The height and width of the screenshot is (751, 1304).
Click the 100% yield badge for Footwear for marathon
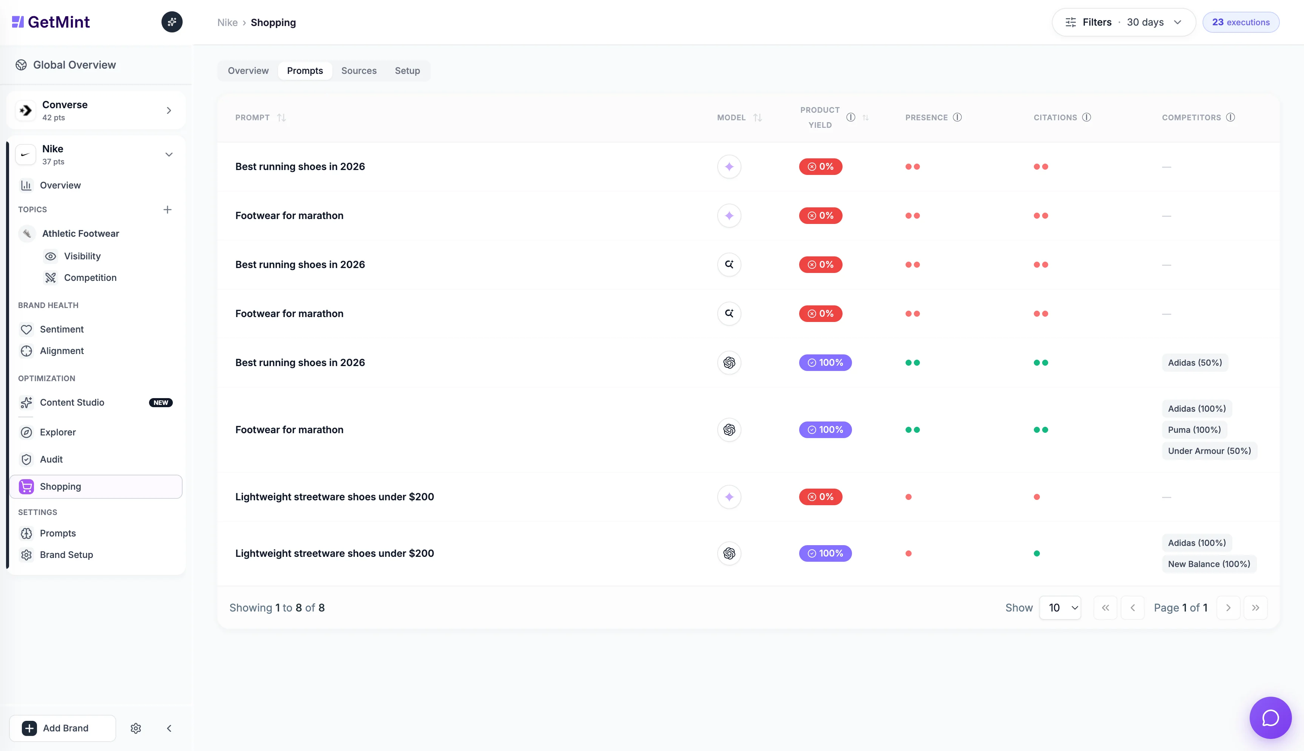[x=826, y=430]
